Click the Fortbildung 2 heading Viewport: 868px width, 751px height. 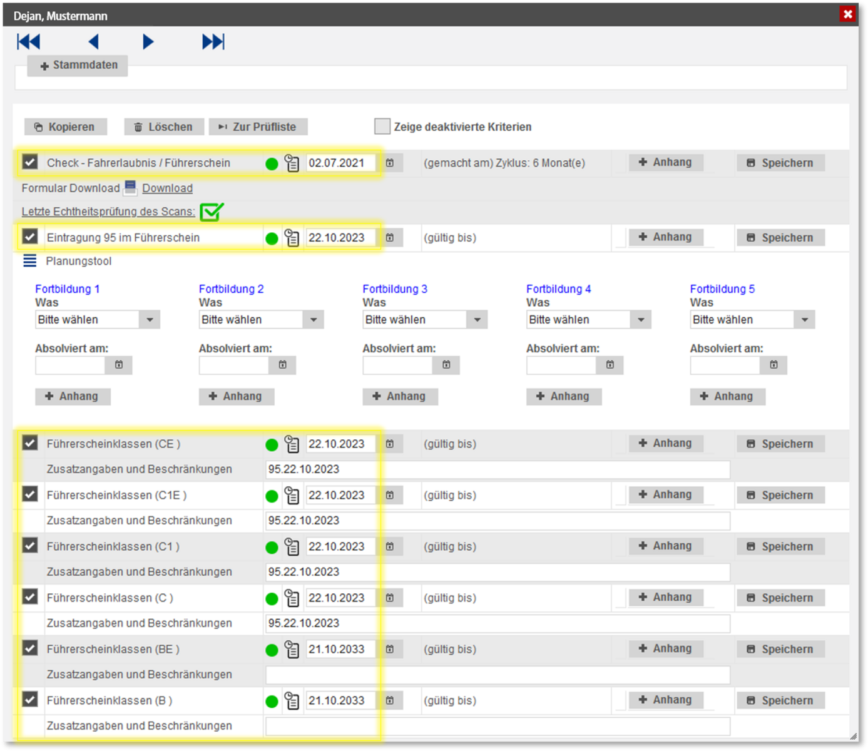click(231, 289)
